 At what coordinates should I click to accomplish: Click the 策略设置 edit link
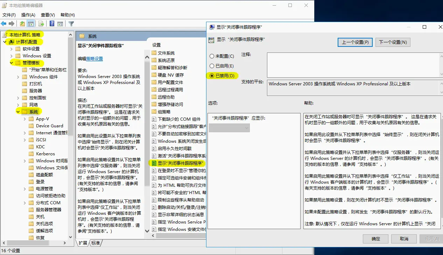pyautogui.click(x=94, y=59)
